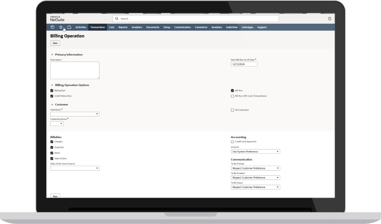Enable the All Customers checkbox
Screen dimensions: 381x224
click(x=232, y=110)
